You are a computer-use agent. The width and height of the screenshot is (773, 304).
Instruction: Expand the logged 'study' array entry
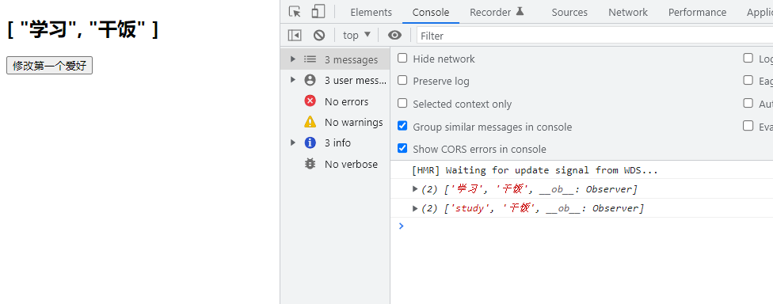(415, 208)
